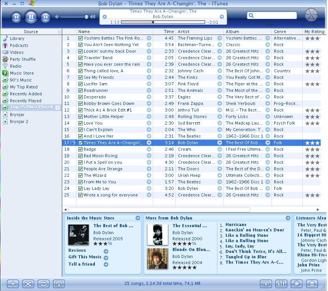This screenshot has height=291, width=328.
Task: Uncheck You Ain't Seen Nothing Yet
Action: click(80, 45)
